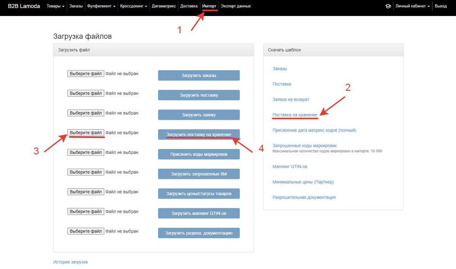Open the Экспорт данных menu item
Screen dimensions: 456x269
point(236,6)
